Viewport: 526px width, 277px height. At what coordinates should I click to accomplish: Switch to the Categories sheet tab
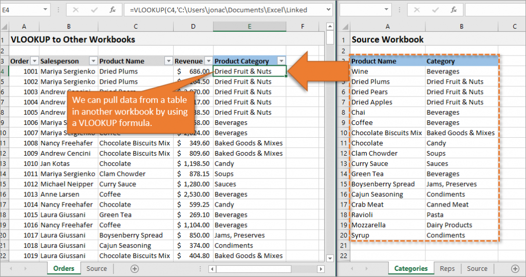click(410, 268)
